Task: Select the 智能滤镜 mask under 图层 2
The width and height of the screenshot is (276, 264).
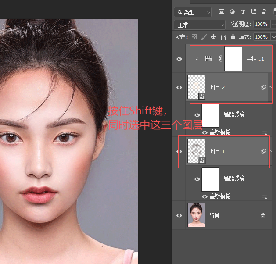Action: [x=210, y=115]
